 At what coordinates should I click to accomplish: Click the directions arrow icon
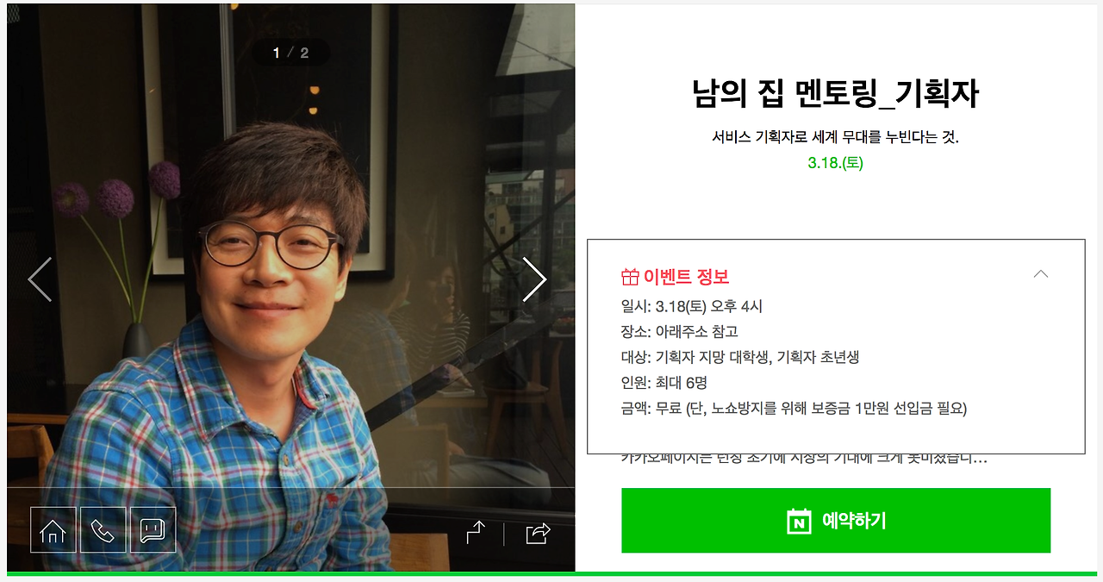point(476,533)
